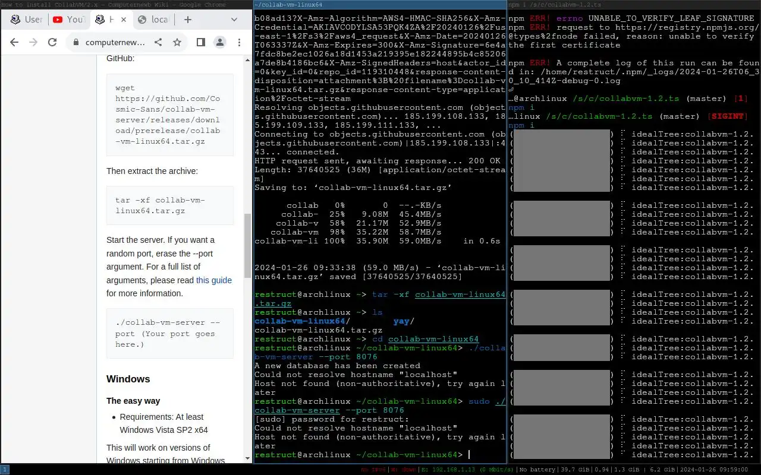Open the Chrome profile avatar menu
Viewport: 761px width, 475px height.
(x=220, y=42)
